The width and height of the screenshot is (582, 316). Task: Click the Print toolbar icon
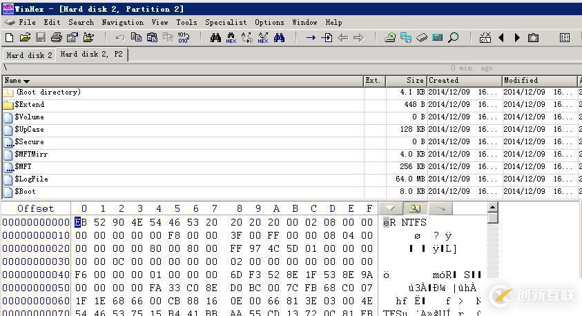(57, 37)
